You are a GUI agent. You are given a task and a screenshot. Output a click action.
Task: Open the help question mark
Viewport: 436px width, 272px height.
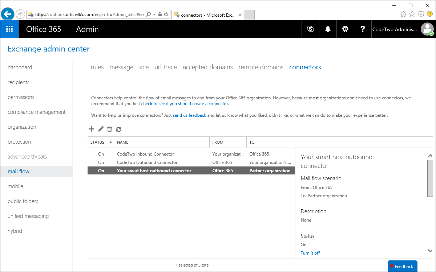[x=363, y=29]
